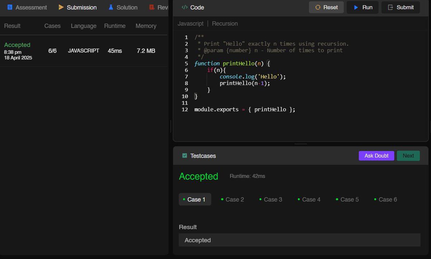Click the 7.2 MB memory cell
Screen dimensions: 431x259
click(x=146, y=51)
